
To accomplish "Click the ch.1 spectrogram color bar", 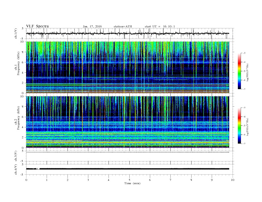I will tap(239, 71).
